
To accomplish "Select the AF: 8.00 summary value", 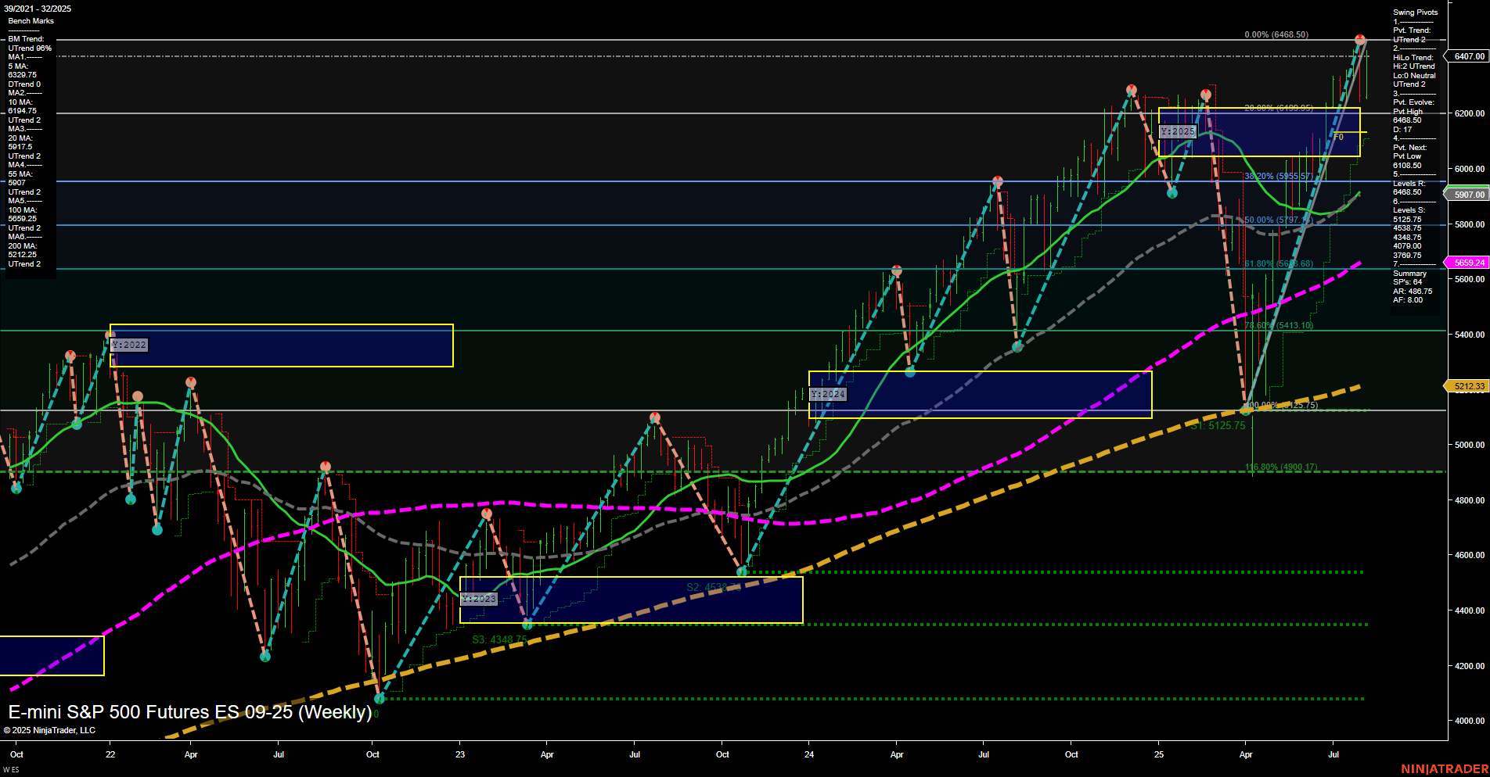I will point(1408,300).
